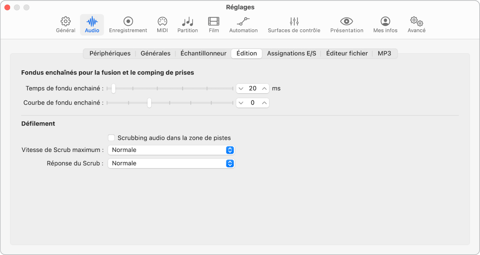Select the Enregistrement record icon
Screen dimensions: 480x255
128,22
